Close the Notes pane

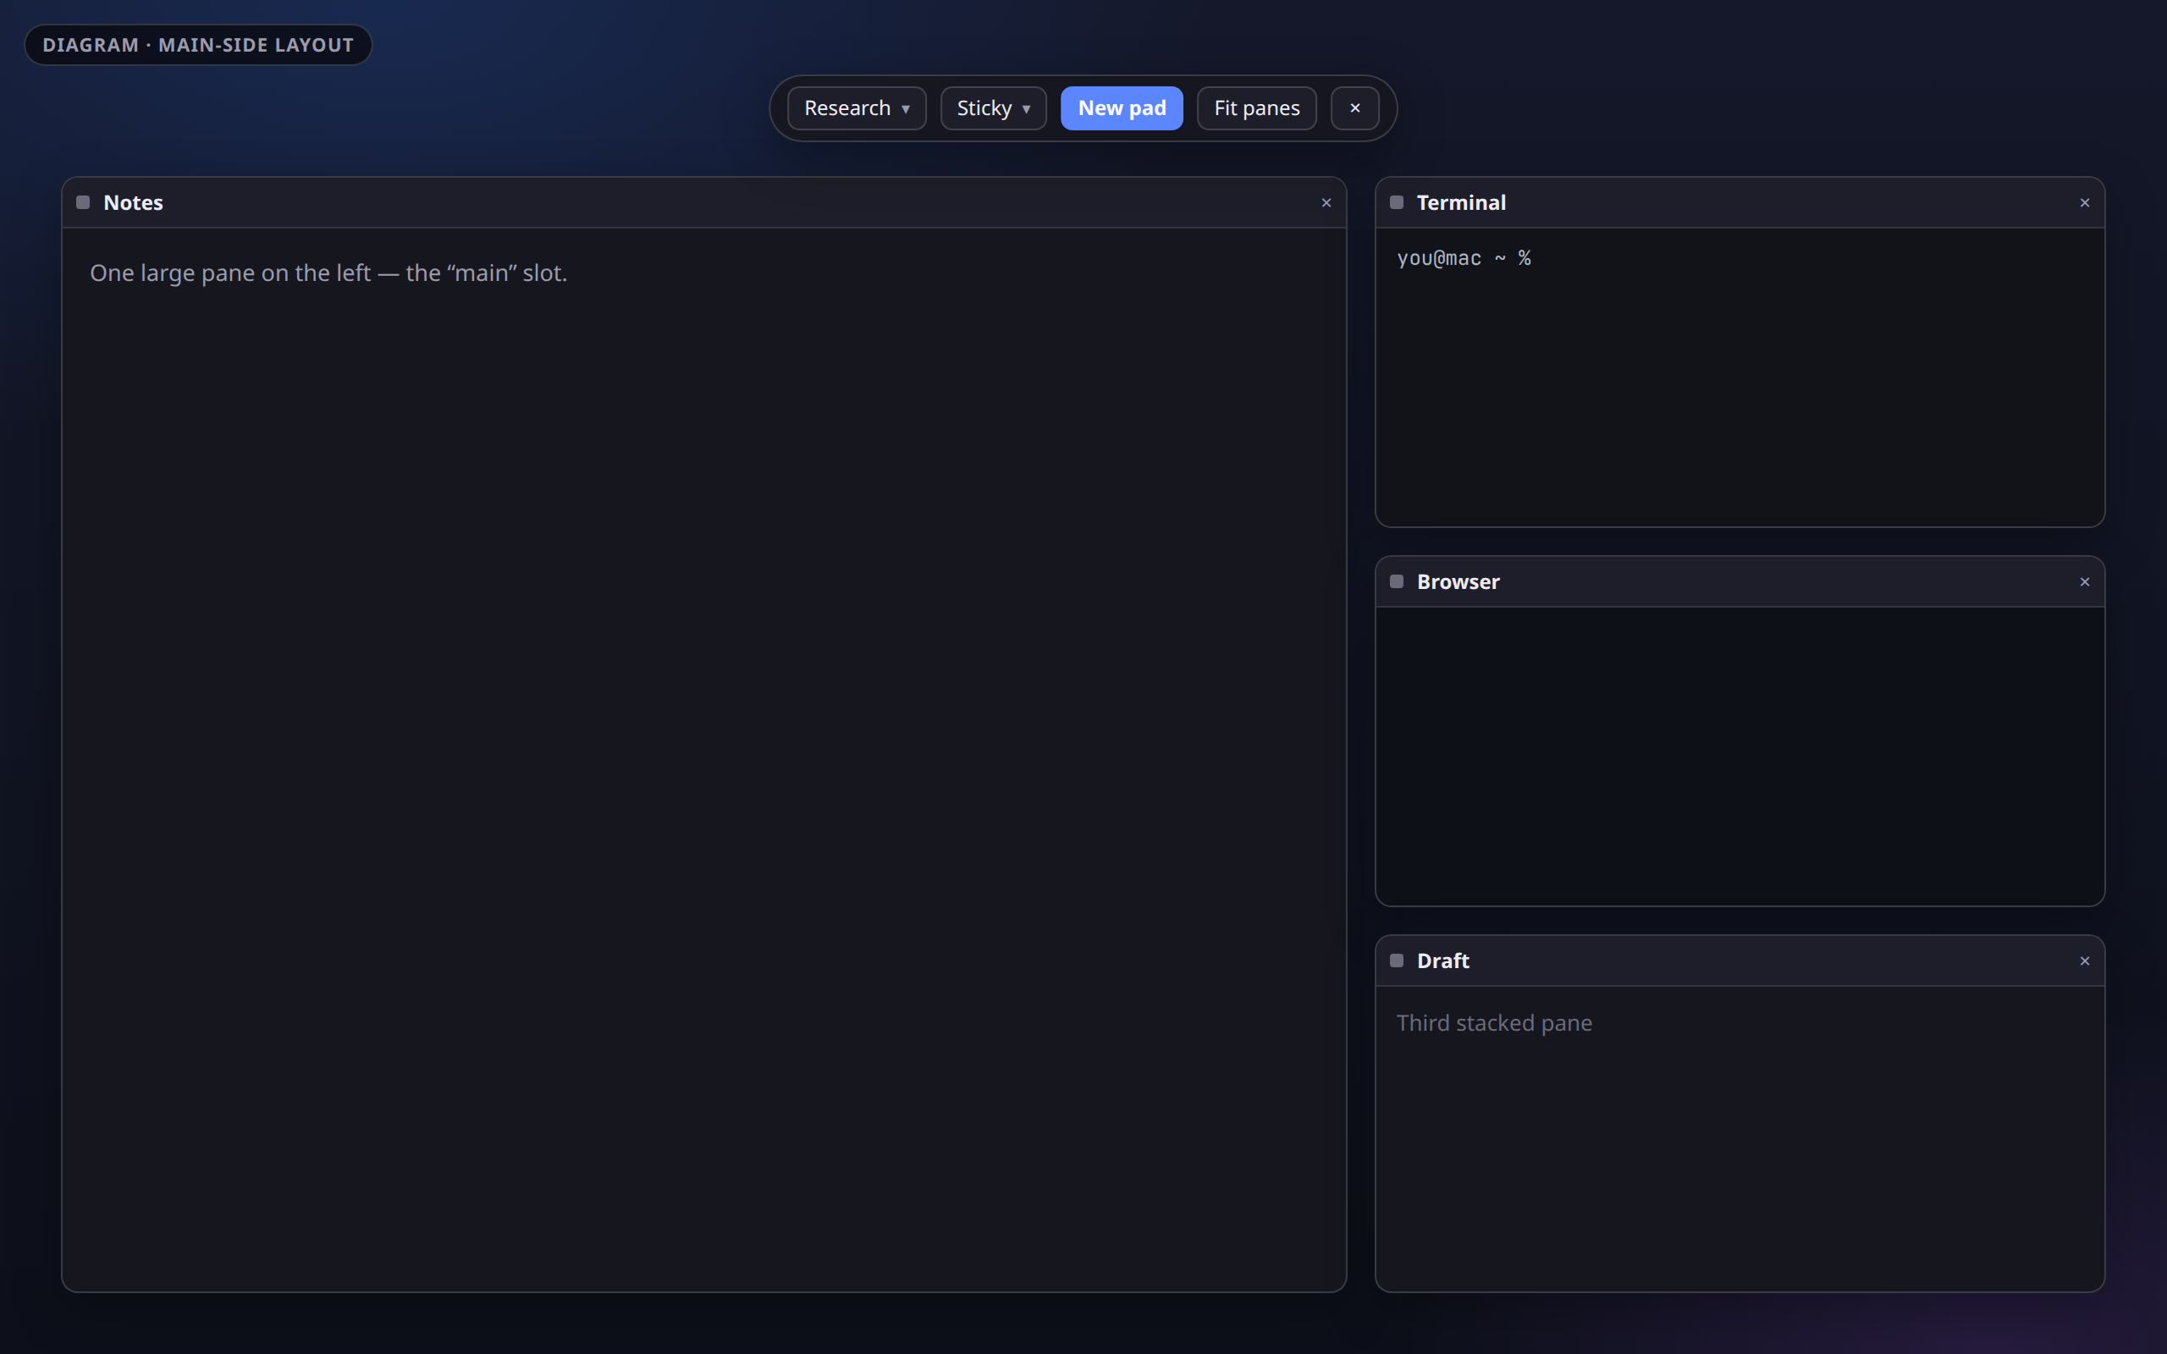click(1326, 202)
